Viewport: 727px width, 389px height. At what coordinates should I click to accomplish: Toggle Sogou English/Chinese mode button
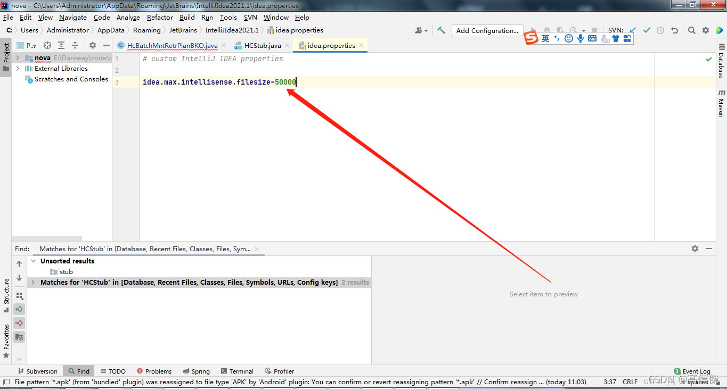pos(545,38)
